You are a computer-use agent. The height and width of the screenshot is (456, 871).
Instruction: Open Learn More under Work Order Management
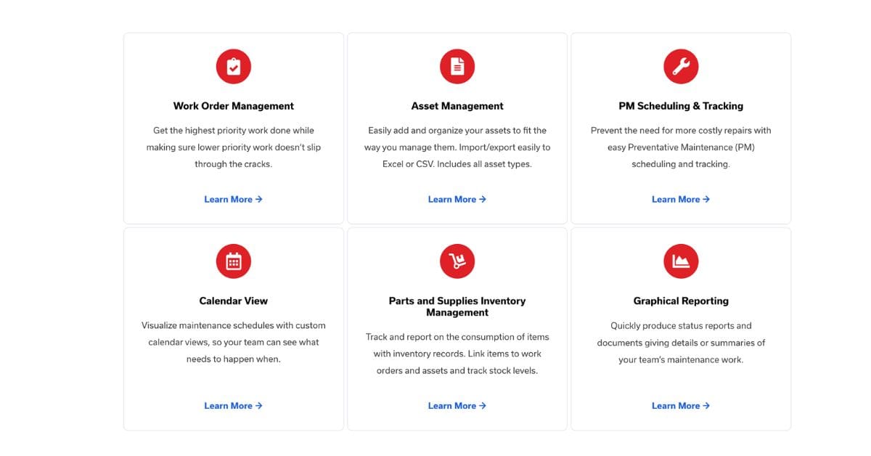tap(229, 199)
